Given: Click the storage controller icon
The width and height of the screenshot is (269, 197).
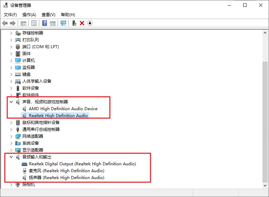Looking at the screenshot, I should point(18,33).
